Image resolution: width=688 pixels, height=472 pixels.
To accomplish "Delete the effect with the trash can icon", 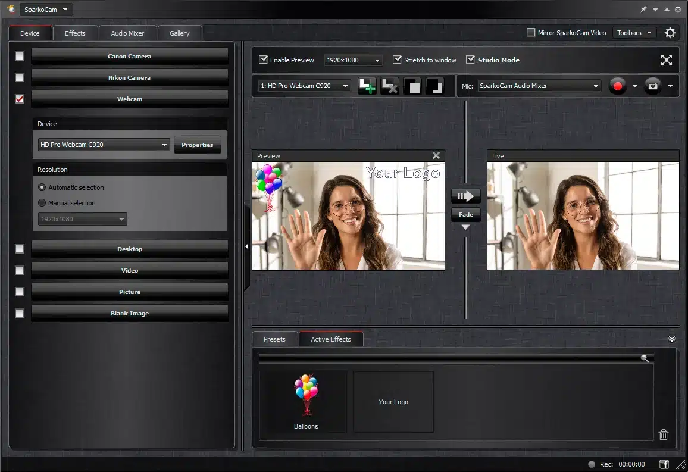I will [x=664, y=435].
